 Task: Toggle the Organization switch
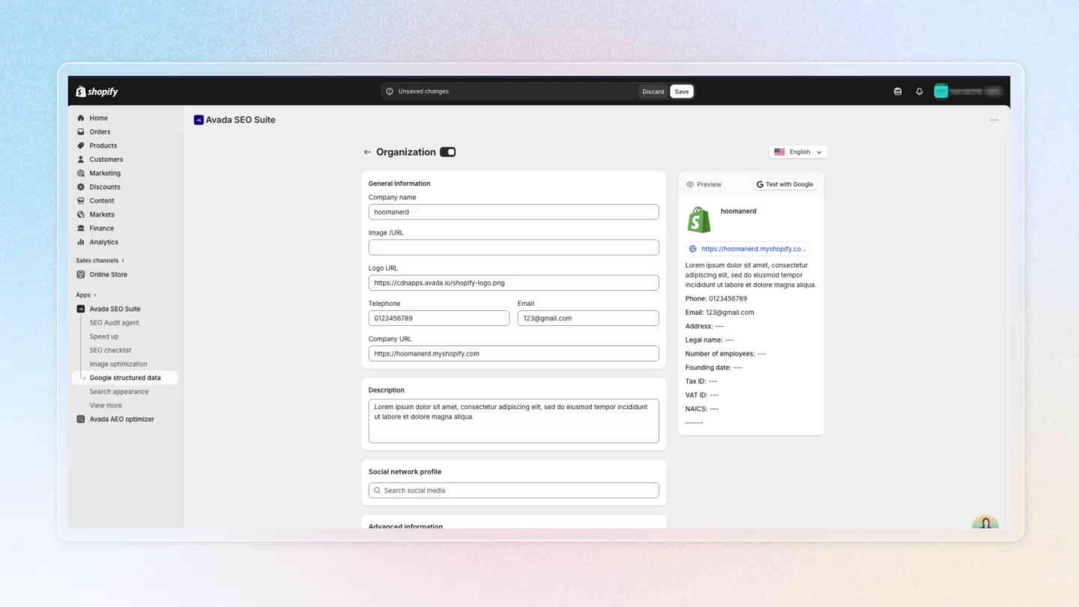pos(447,152)
